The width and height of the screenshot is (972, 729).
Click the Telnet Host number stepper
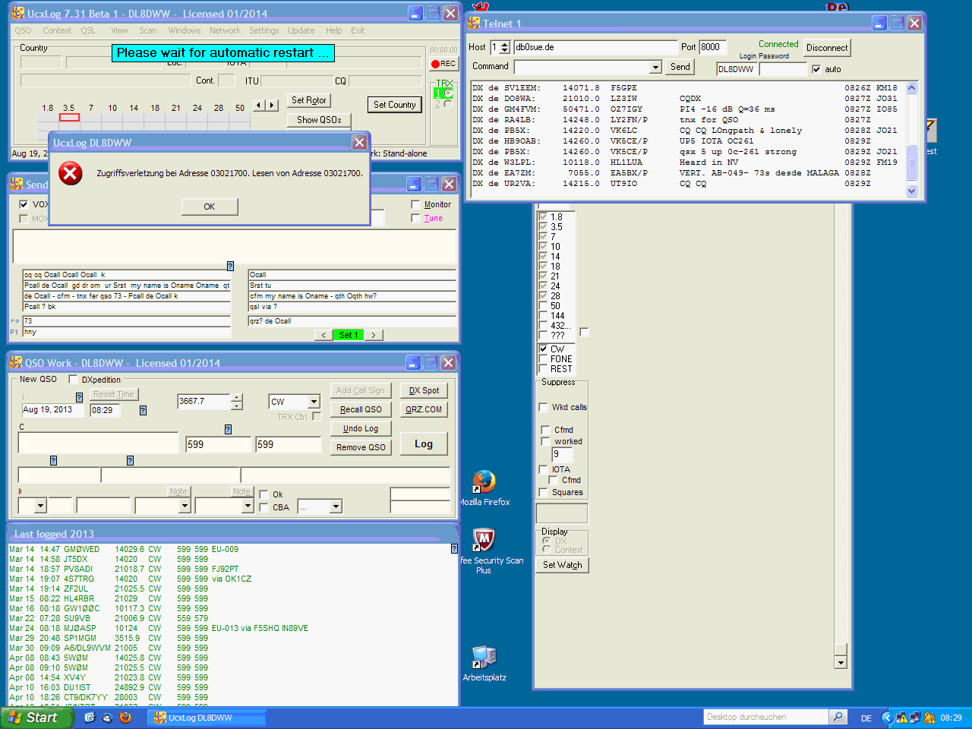click(505, 47)
